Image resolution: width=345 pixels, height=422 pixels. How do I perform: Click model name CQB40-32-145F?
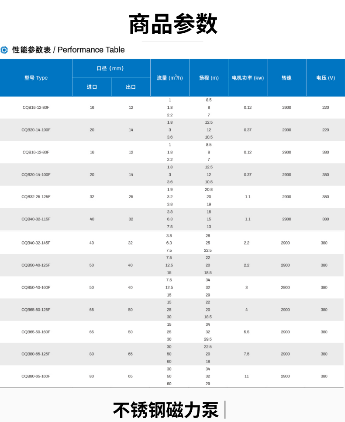point(36,243)
